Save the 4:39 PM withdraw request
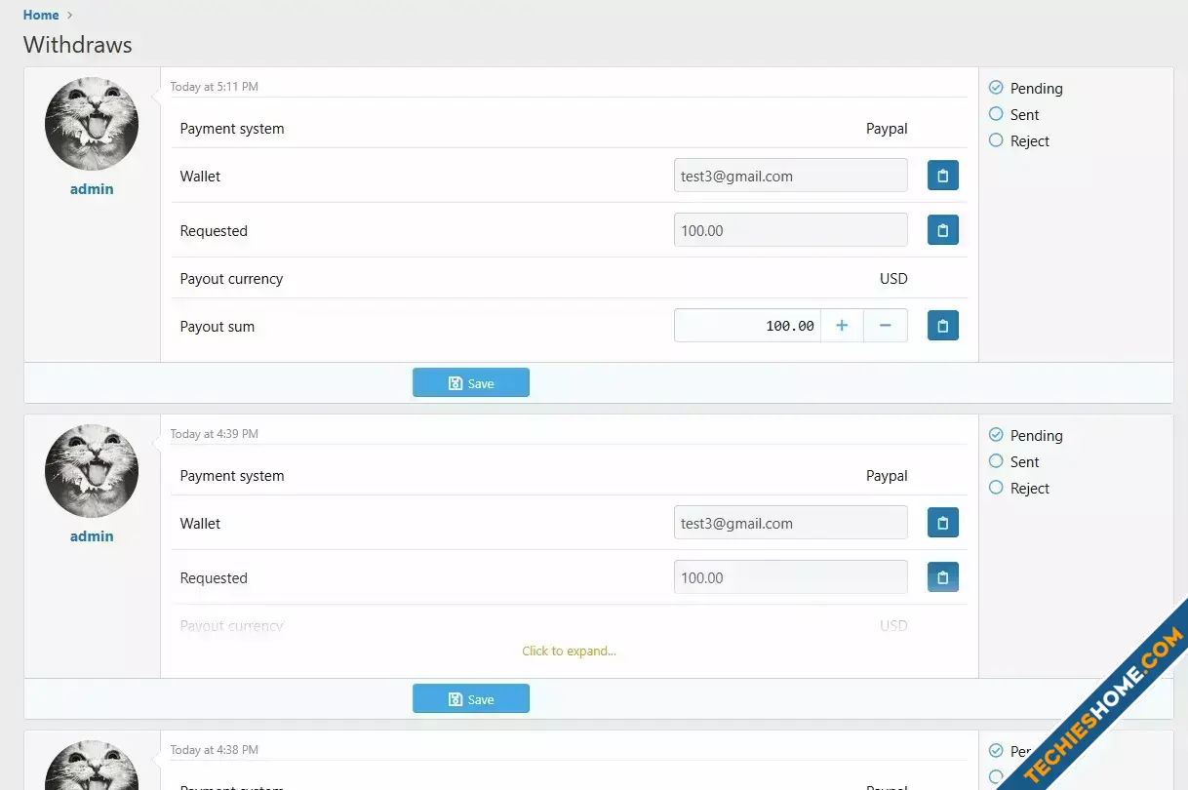1188x790 pixels. [x=471, y=698]
